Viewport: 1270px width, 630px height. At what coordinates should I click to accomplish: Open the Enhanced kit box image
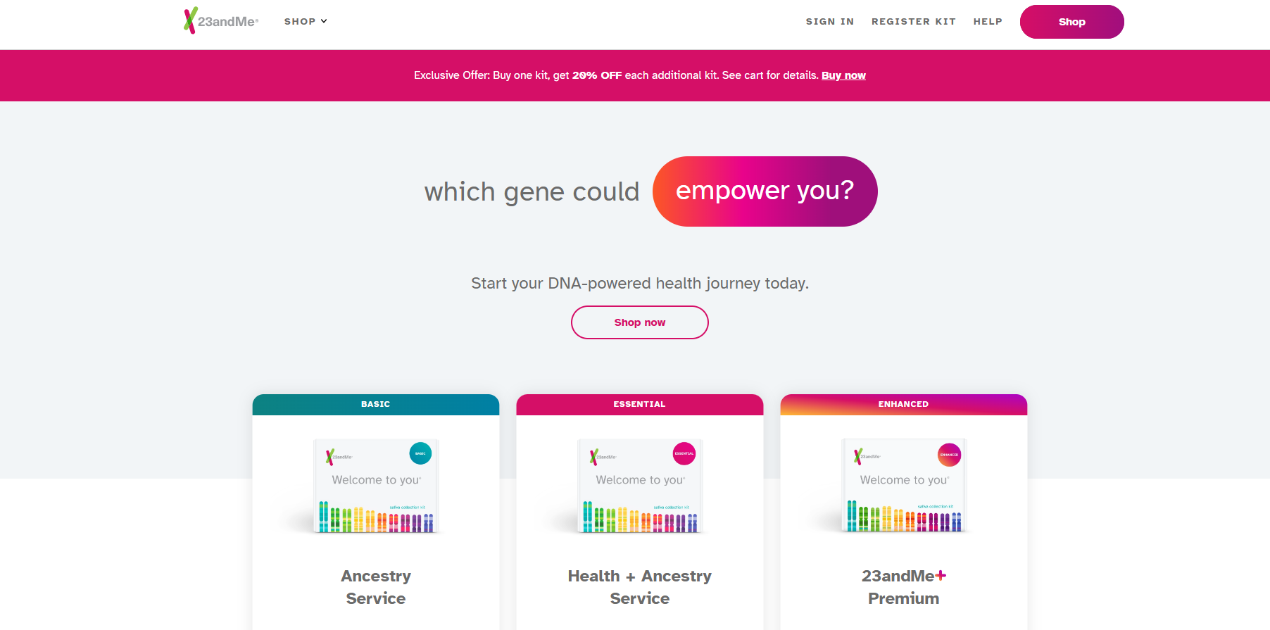click(903, 486)
